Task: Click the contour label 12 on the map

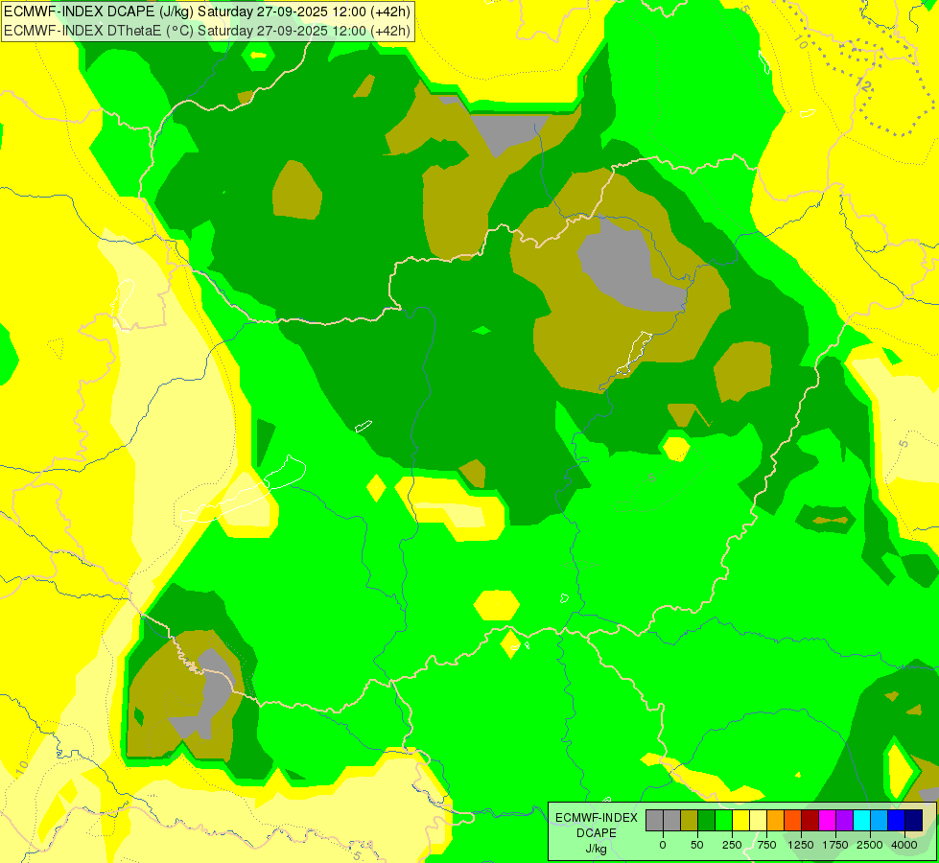Action: coord(863,84)
